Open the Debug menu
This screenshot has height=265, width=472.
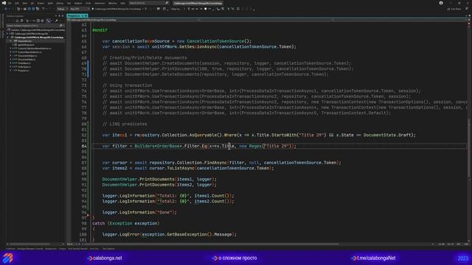(60, 3)
